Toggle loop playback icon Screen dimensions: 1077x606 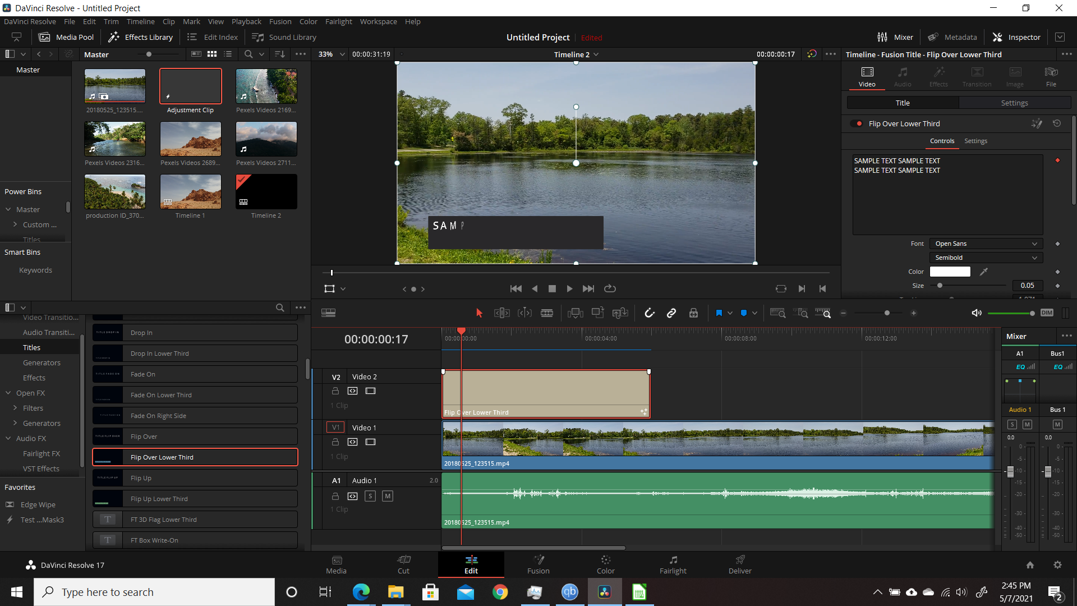pos(610,288)
